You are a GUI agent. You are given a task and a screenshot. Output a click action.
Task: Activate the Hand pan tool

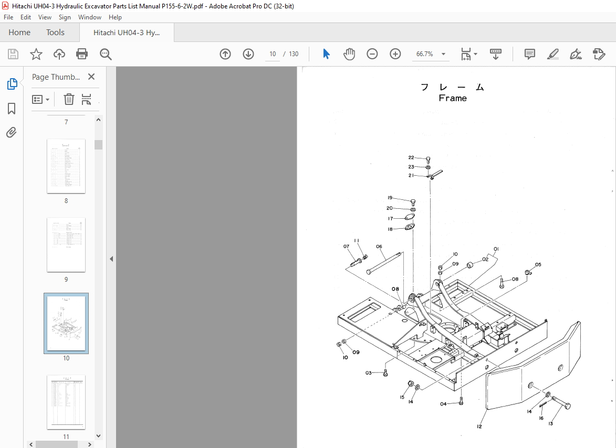click(x=349, y=54)
